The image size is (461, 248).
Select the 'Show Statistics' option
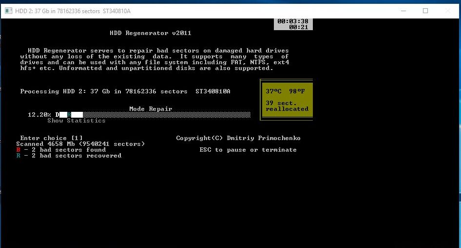click(77, 121)
